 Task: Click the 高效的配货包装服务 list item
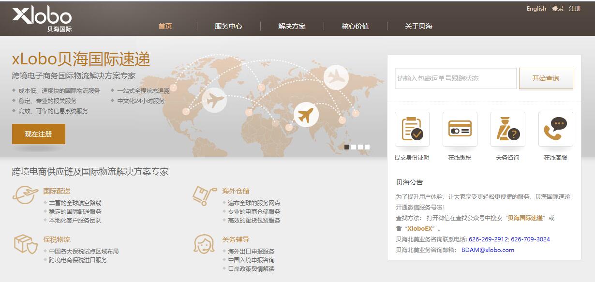[254, 221]
